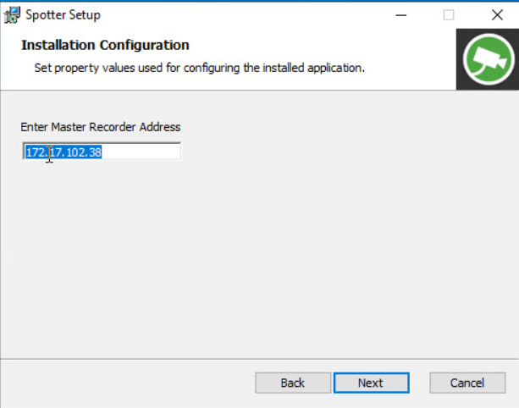Click the Spotter installer icon in title bar
Screen dimensions: 519x408
click(x=12, y=14)
